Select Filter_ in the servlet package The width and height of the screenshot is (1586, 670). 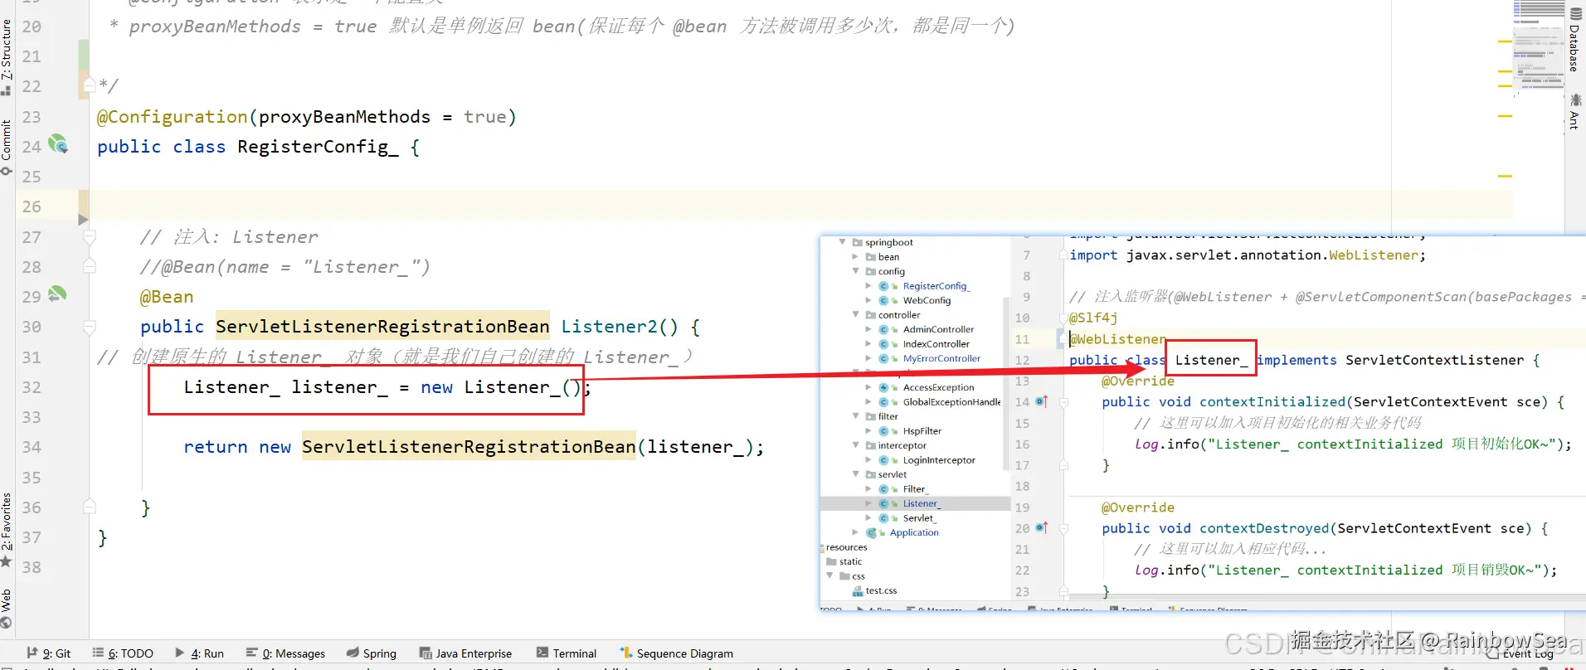pyautogui.click(x=915, y=489)
